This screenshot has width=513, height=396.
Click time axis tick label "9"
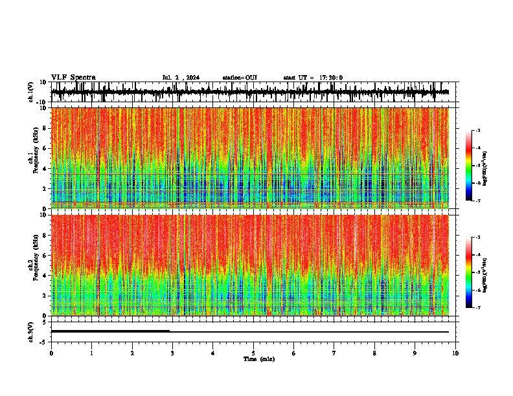415,353
